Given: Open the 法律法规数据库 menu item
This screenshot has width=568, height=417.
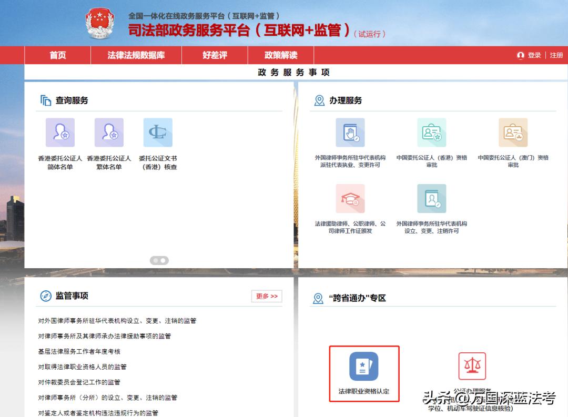Looking at the screenshot, I should 135,55.
